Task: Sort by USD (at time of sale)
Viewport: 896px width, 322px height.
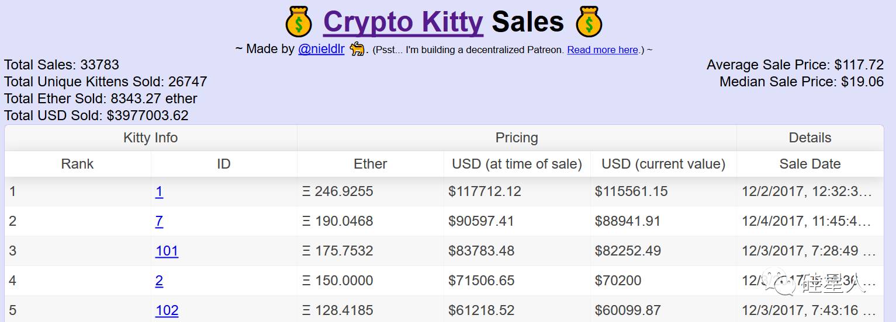Action: (x=517, y=164)
